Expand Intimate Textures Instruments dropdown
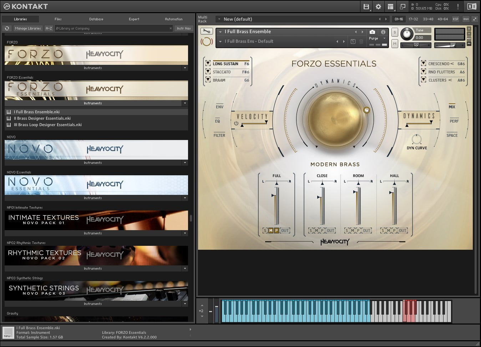The width and height of the screenshot is (481, 347). (x=185, y=233)
